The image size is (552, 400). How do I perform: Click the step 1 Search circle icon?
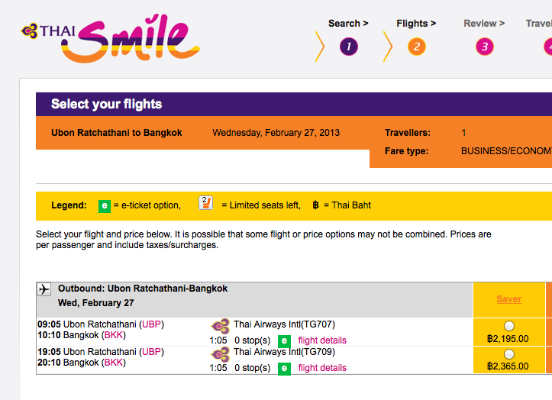click(348, 47)
